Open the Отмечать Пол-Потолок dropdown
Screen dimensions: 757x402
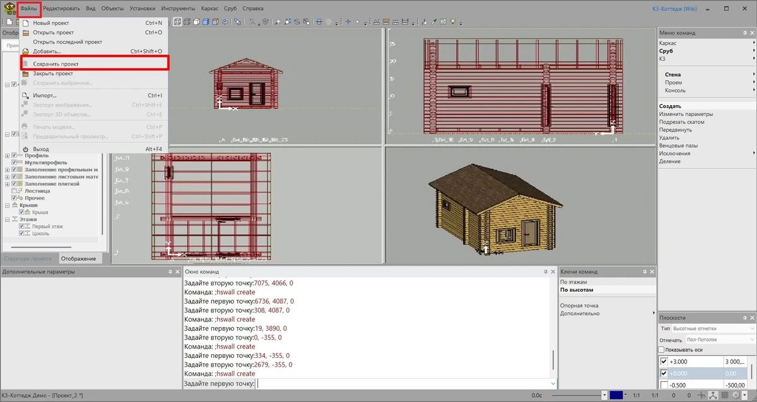pos(720,340)
